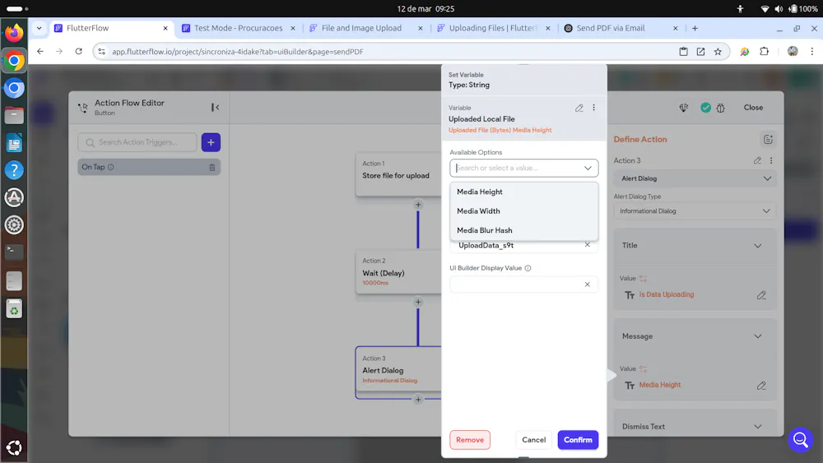Open Alert Dialog Type Informational dropdown
The height and width of the screenshot is (463, 823).
(x=695, y=211)
